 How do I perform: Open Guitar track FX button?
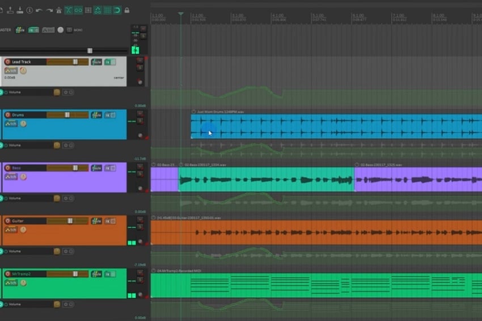110,221
